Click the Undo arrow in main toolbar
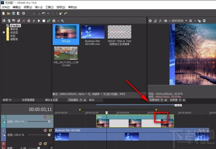216x149 pixels. point(43,13)
